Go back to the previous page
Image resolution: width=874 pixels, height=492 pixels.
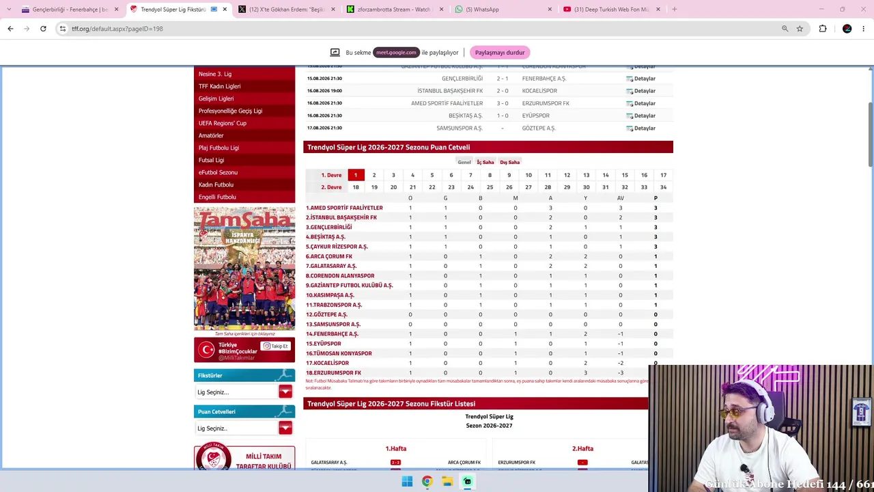(10, 29)
